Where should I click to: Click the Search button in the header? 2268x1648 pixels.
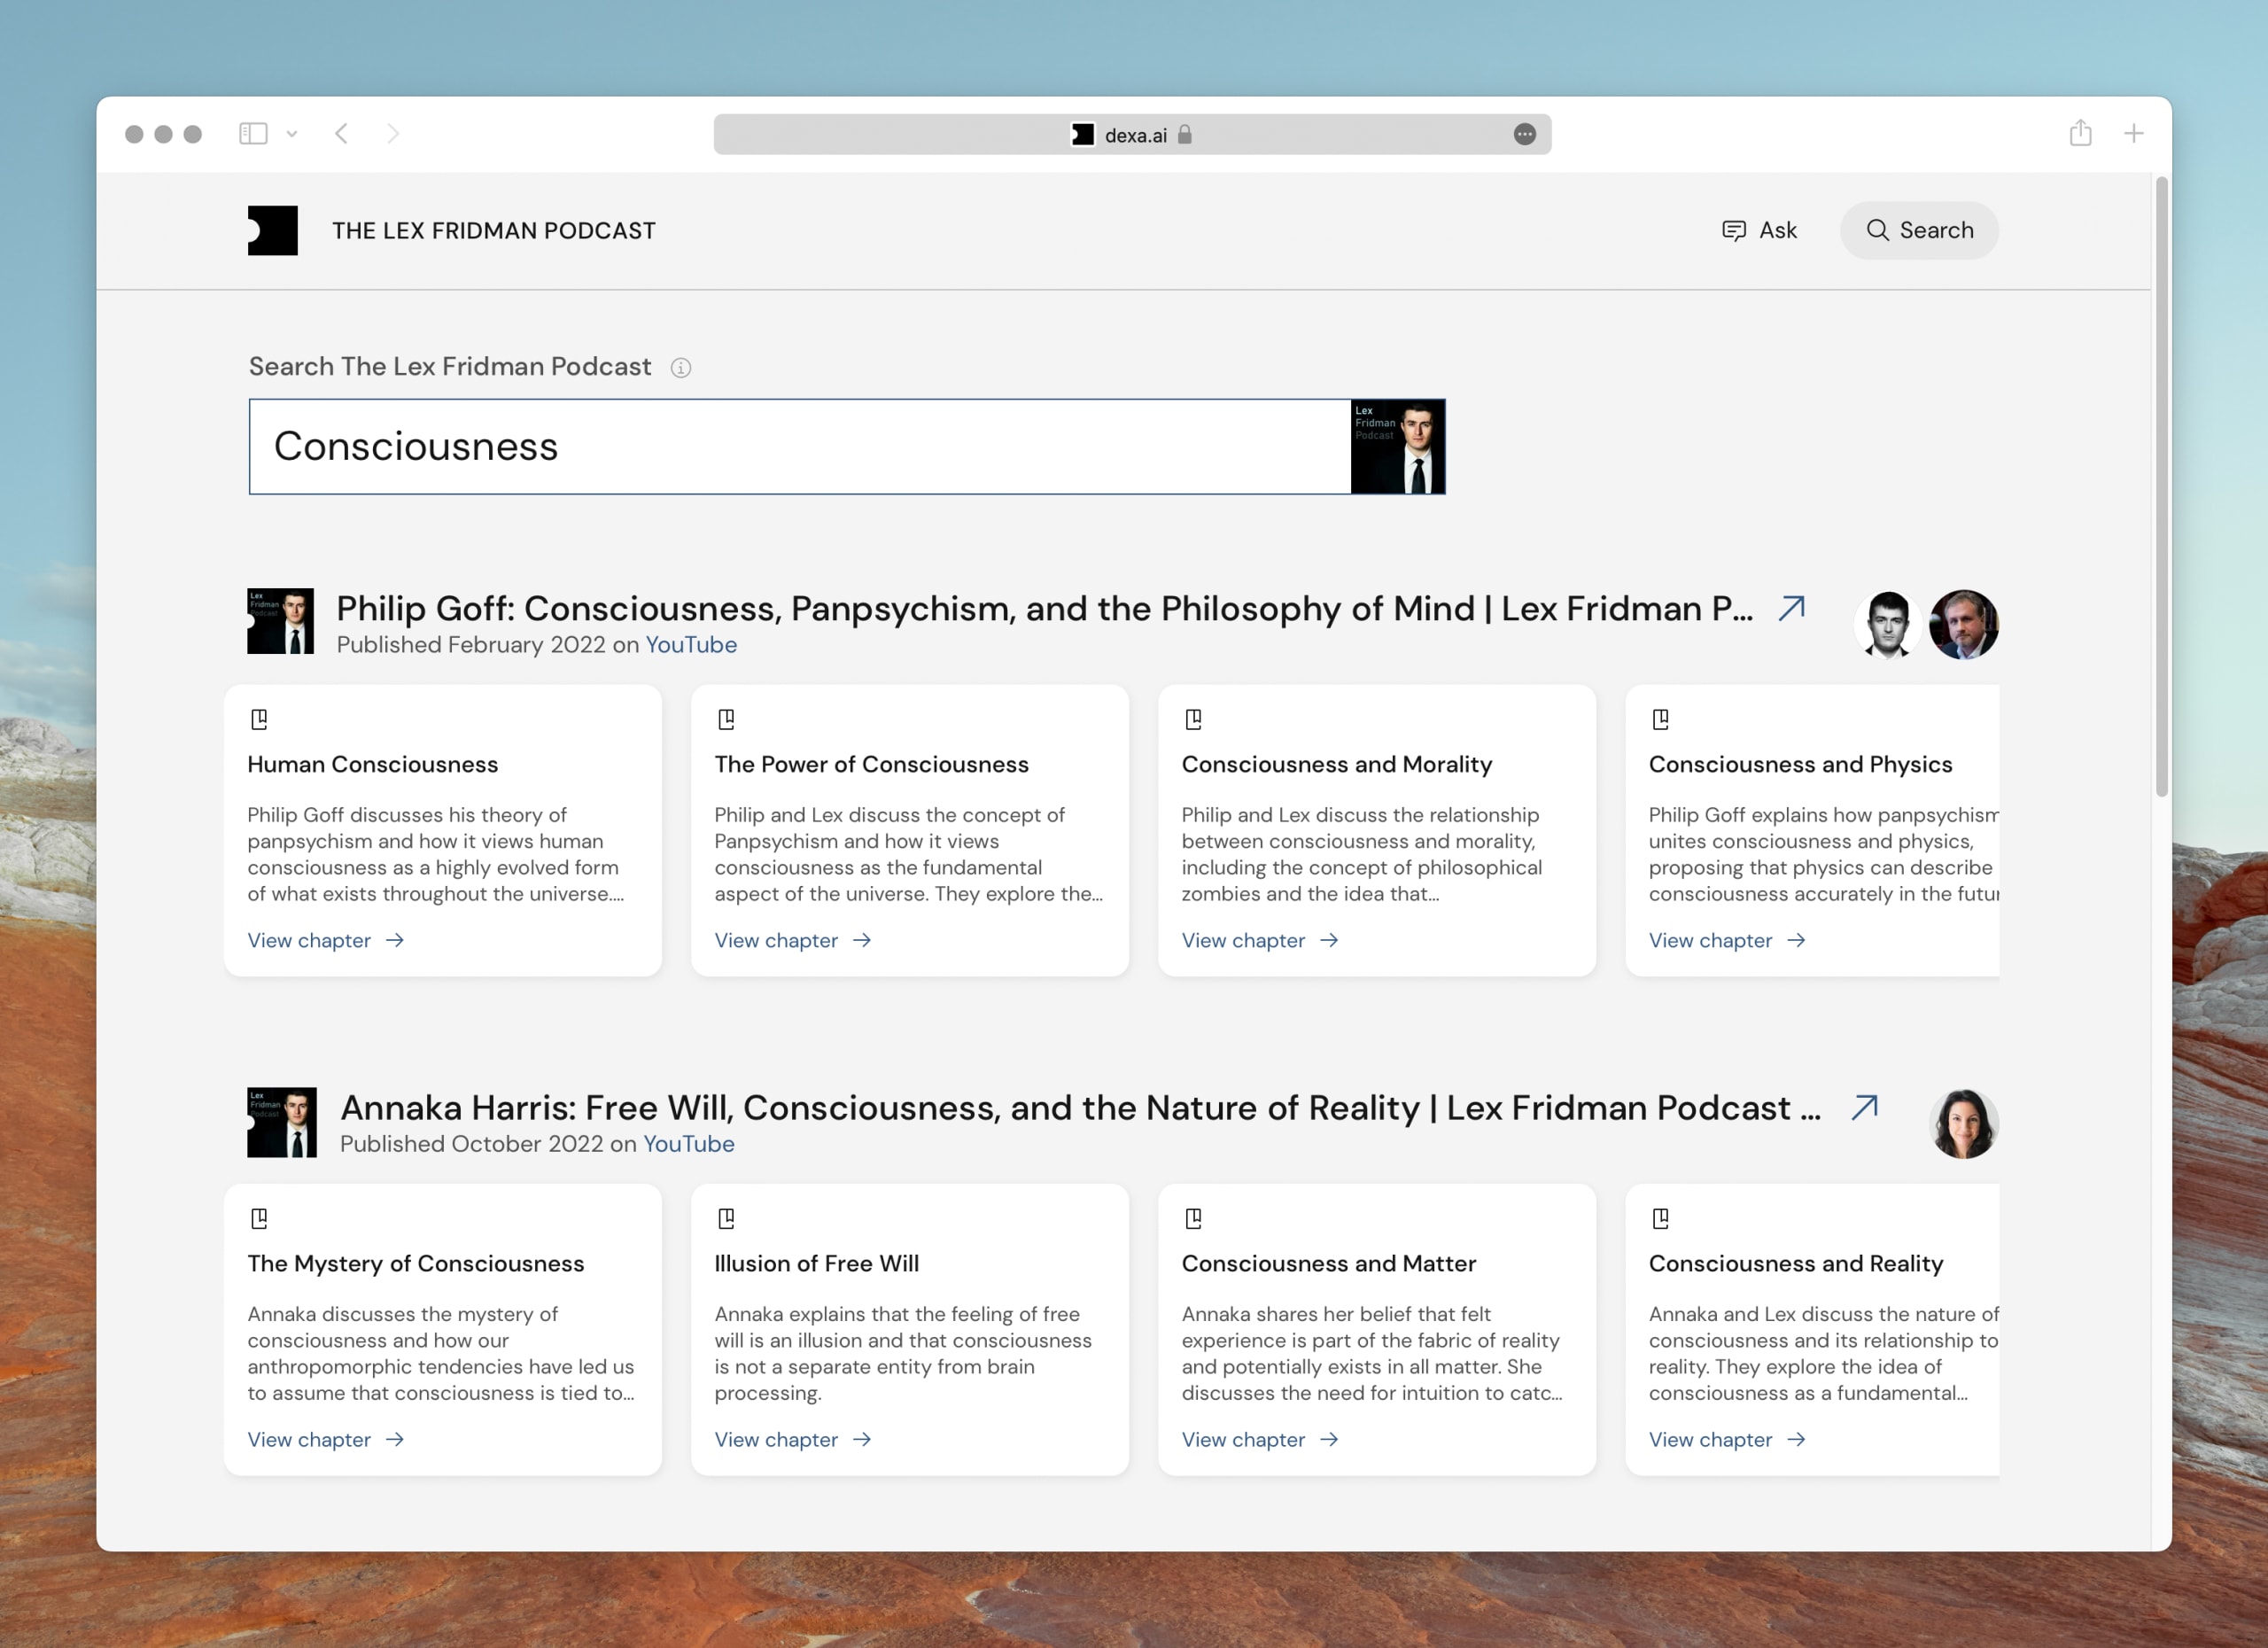(1919, 230)
